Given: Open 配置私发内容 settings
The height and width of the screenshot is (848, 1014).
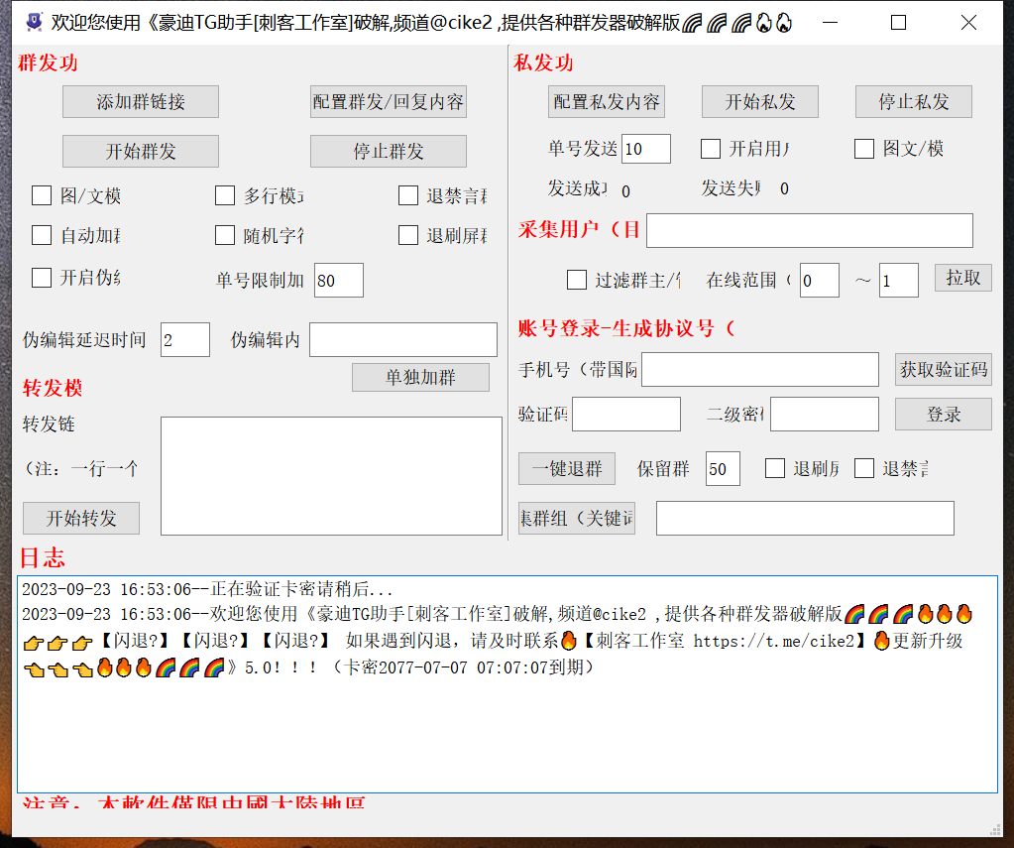Looking at the screenshot, I should [606, 101].
